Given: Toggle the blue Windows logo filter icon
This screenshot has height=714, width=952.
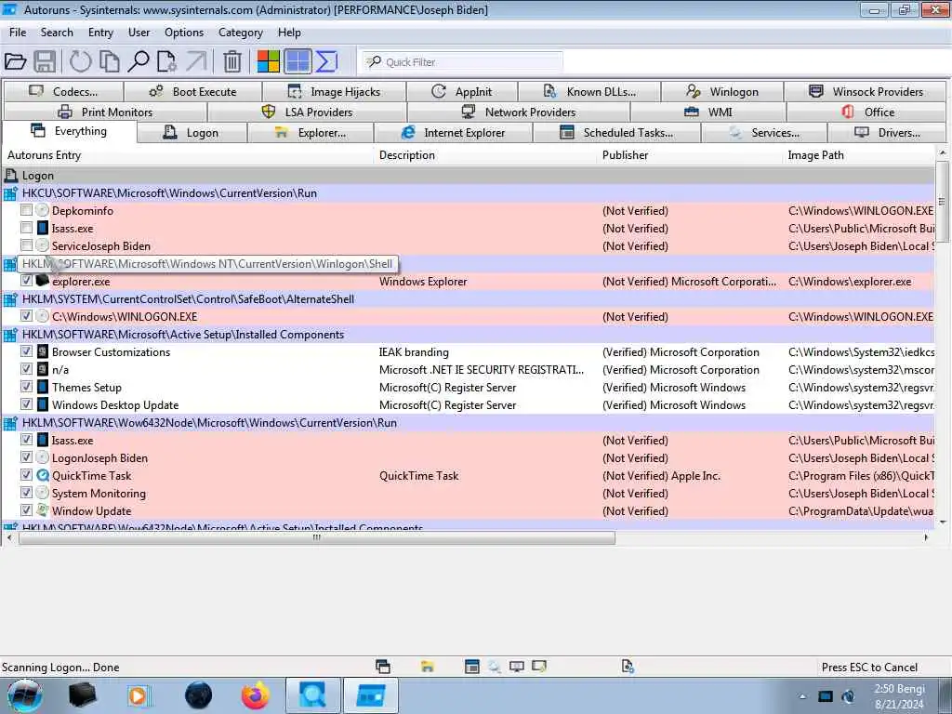Looking at the screenshot, I should 297,61.
